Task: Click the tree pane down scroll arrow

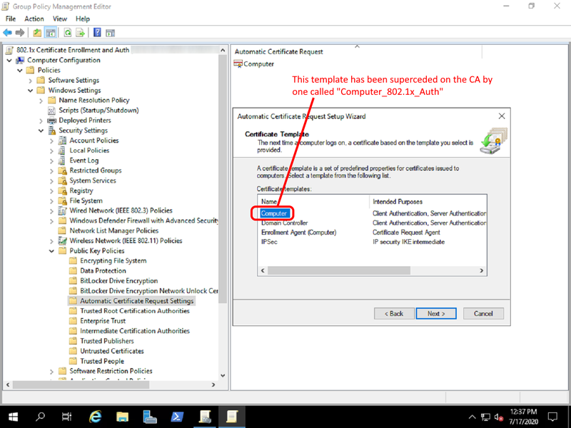Action: click(223, 376)
